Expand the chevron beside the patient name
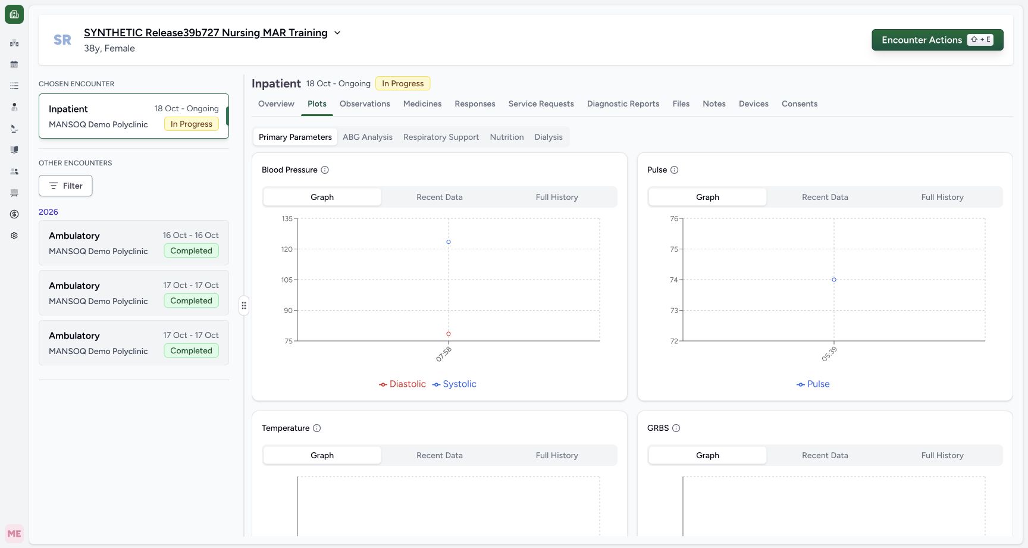 (337, 33)
